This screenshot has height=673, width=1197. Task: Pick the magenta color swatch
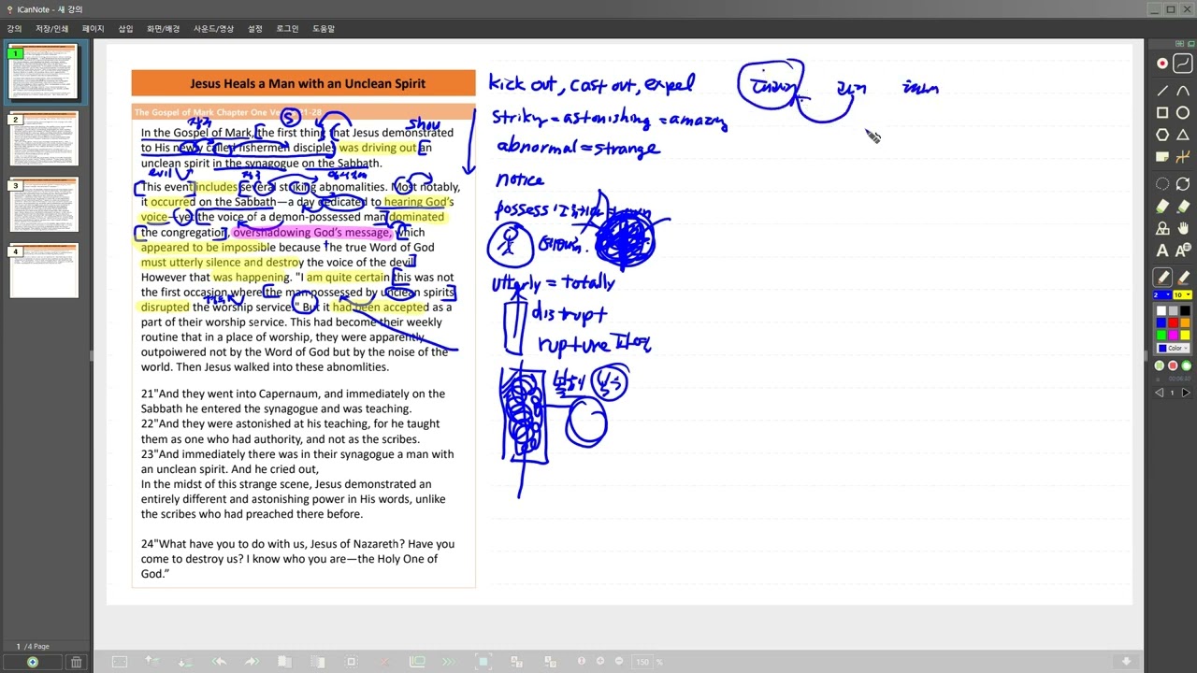coord(1173,335)
